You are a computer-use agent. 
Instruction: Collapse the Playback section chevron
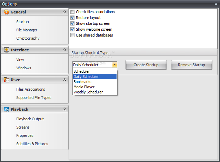pos(64,109)
